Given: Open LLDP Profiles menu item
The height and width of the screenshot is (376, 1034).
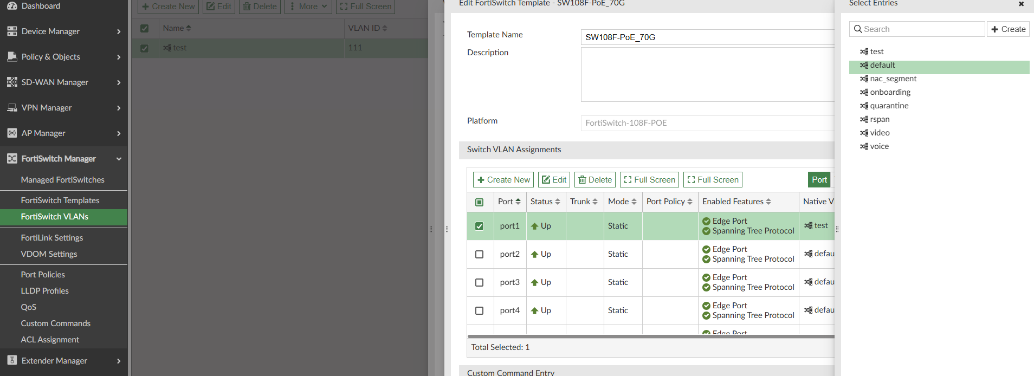Looking at the screenshot, I should click(x=45, y=291).
